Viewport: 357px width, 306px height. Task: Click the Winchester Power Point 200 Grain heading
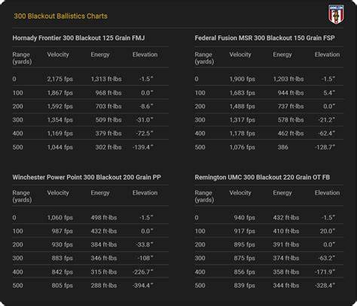click(87, 177)
